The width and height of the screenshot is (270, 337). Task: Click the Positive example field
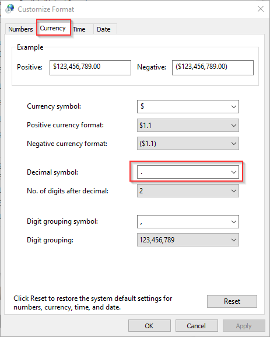(x=90, y=68)
